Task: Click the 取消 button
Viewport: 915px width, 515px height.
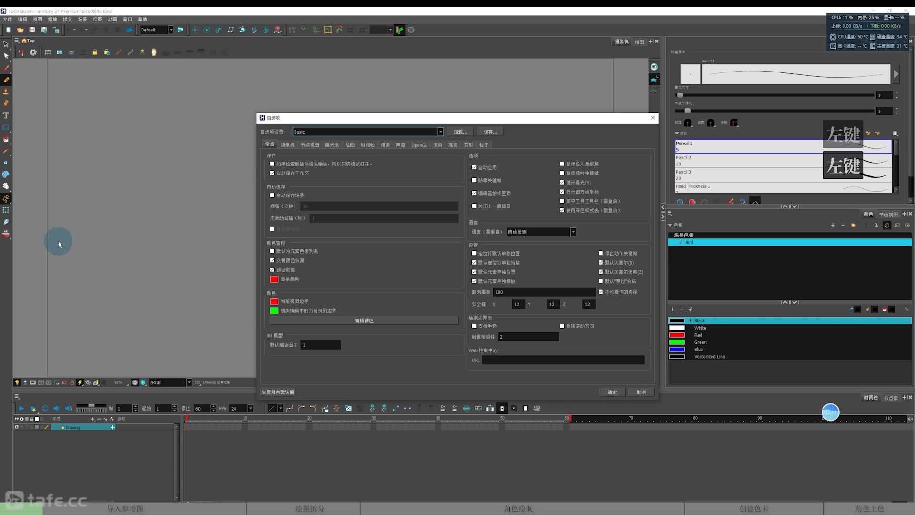Action: coord(641,392)
